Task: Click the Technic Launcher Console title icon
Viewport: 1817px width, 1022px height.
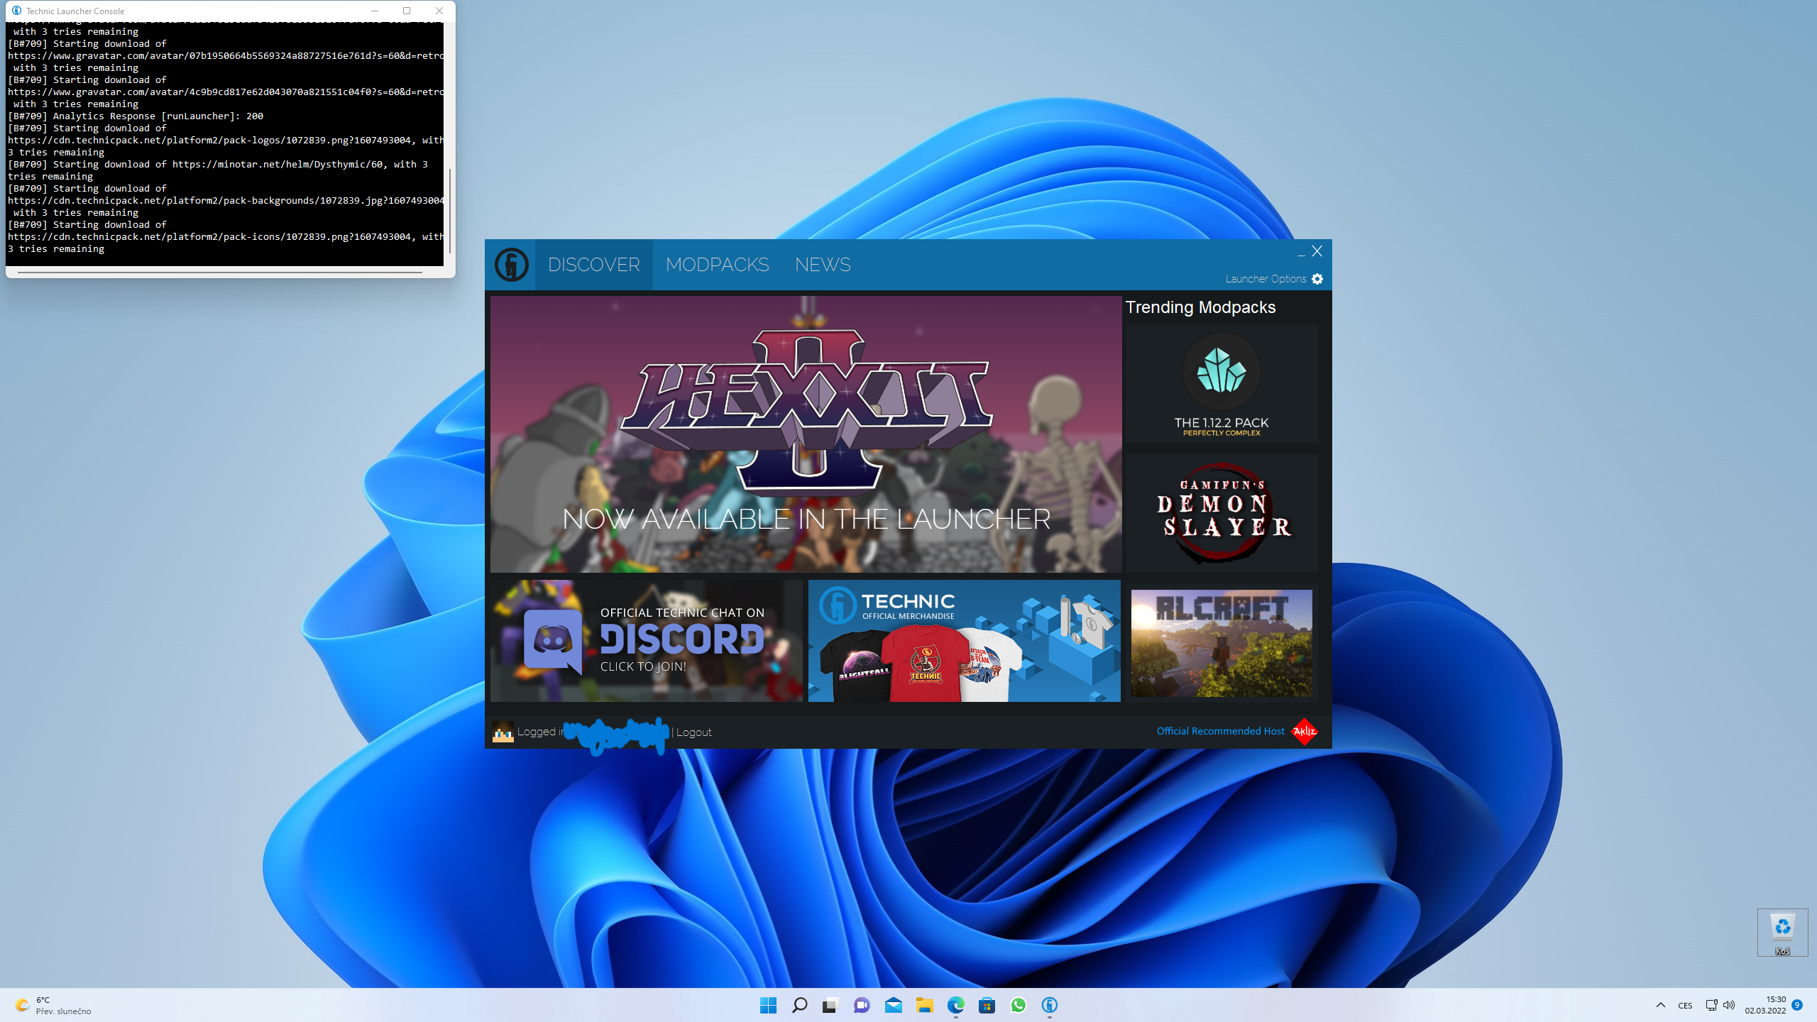Action: (x=16, y=11)
